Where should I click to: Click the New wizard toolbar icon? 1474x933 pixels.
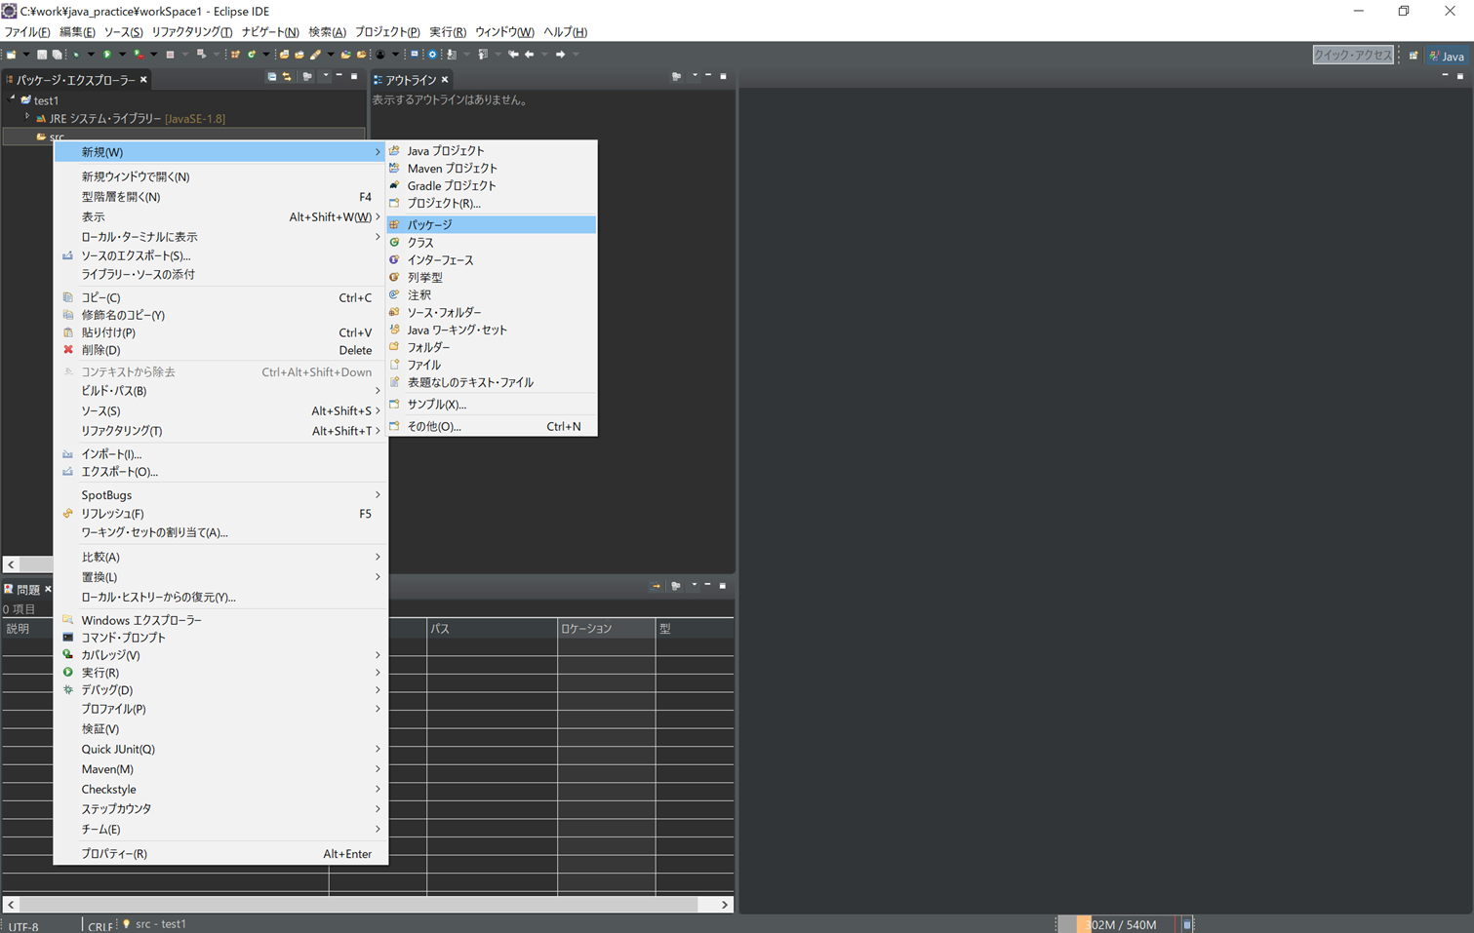click(x=12, y=55)
